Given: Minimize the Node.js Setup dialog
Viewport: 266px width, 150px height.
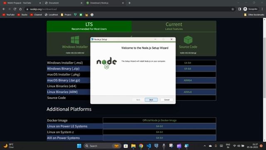Looking at the screenshot, I should coord(155,39).
